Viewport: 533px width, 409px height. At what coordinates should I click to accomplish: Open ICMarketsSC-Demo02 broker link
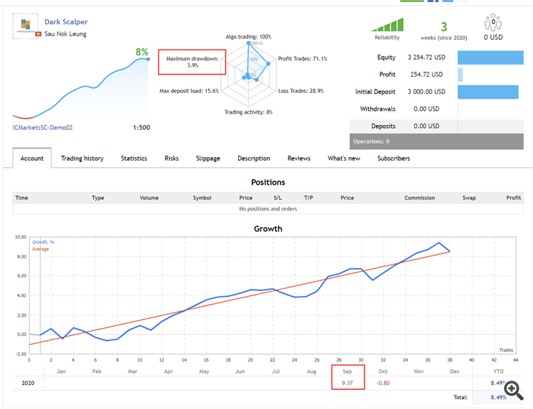(43, 128)
